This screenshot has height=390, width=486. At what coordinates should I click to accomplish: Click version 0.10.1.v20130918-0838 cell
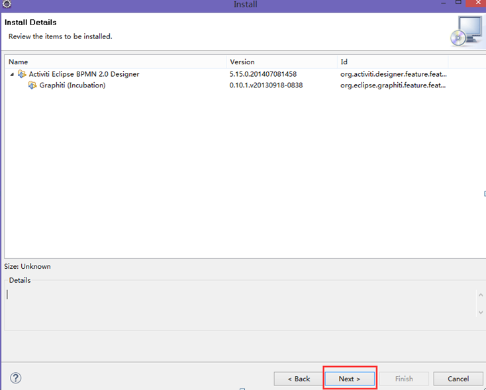[x=266, y=85]
